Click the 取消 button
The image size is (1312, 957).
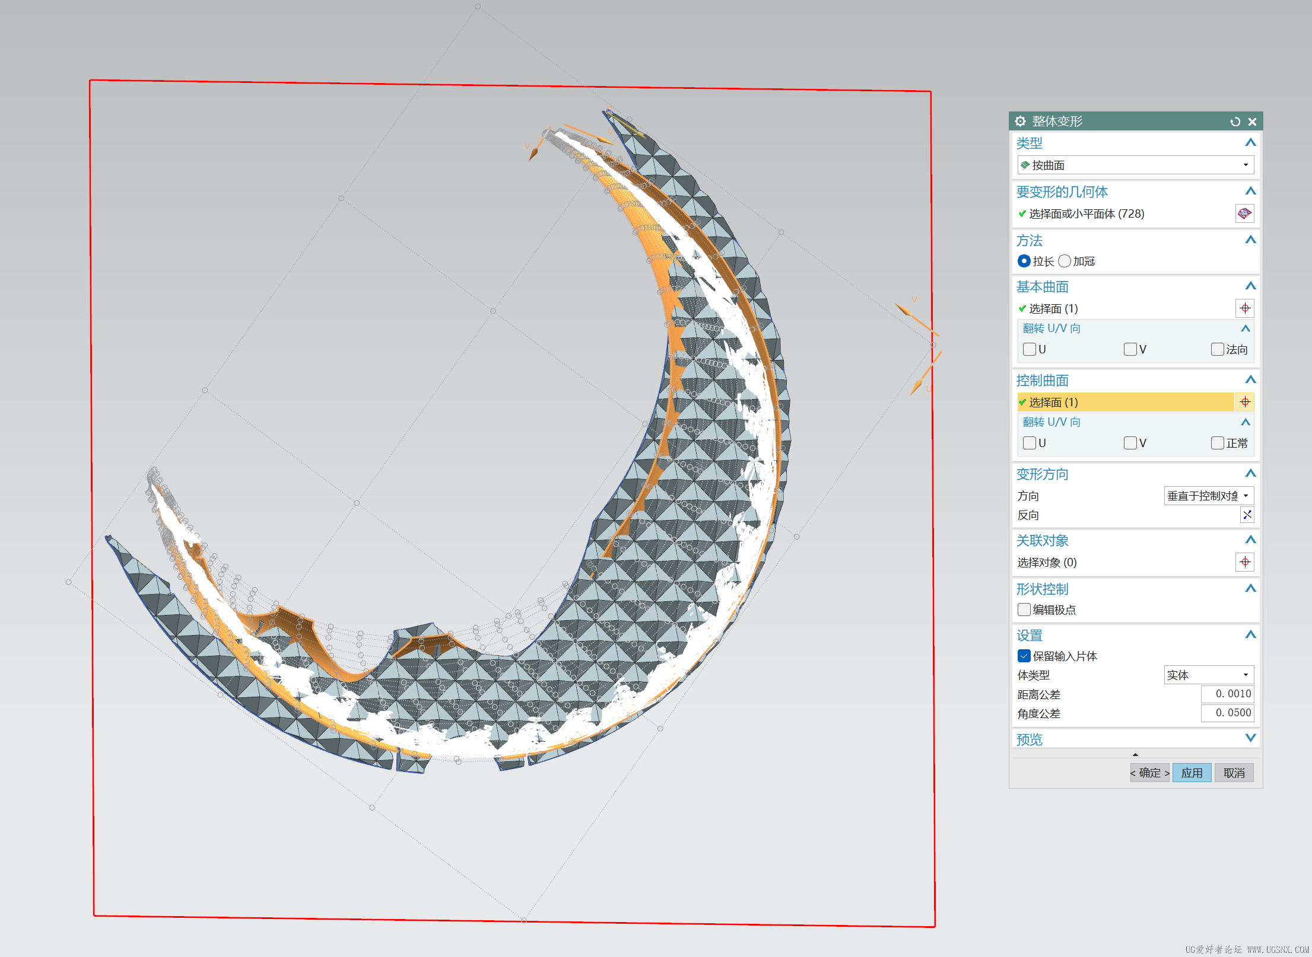click(1234, 773)
